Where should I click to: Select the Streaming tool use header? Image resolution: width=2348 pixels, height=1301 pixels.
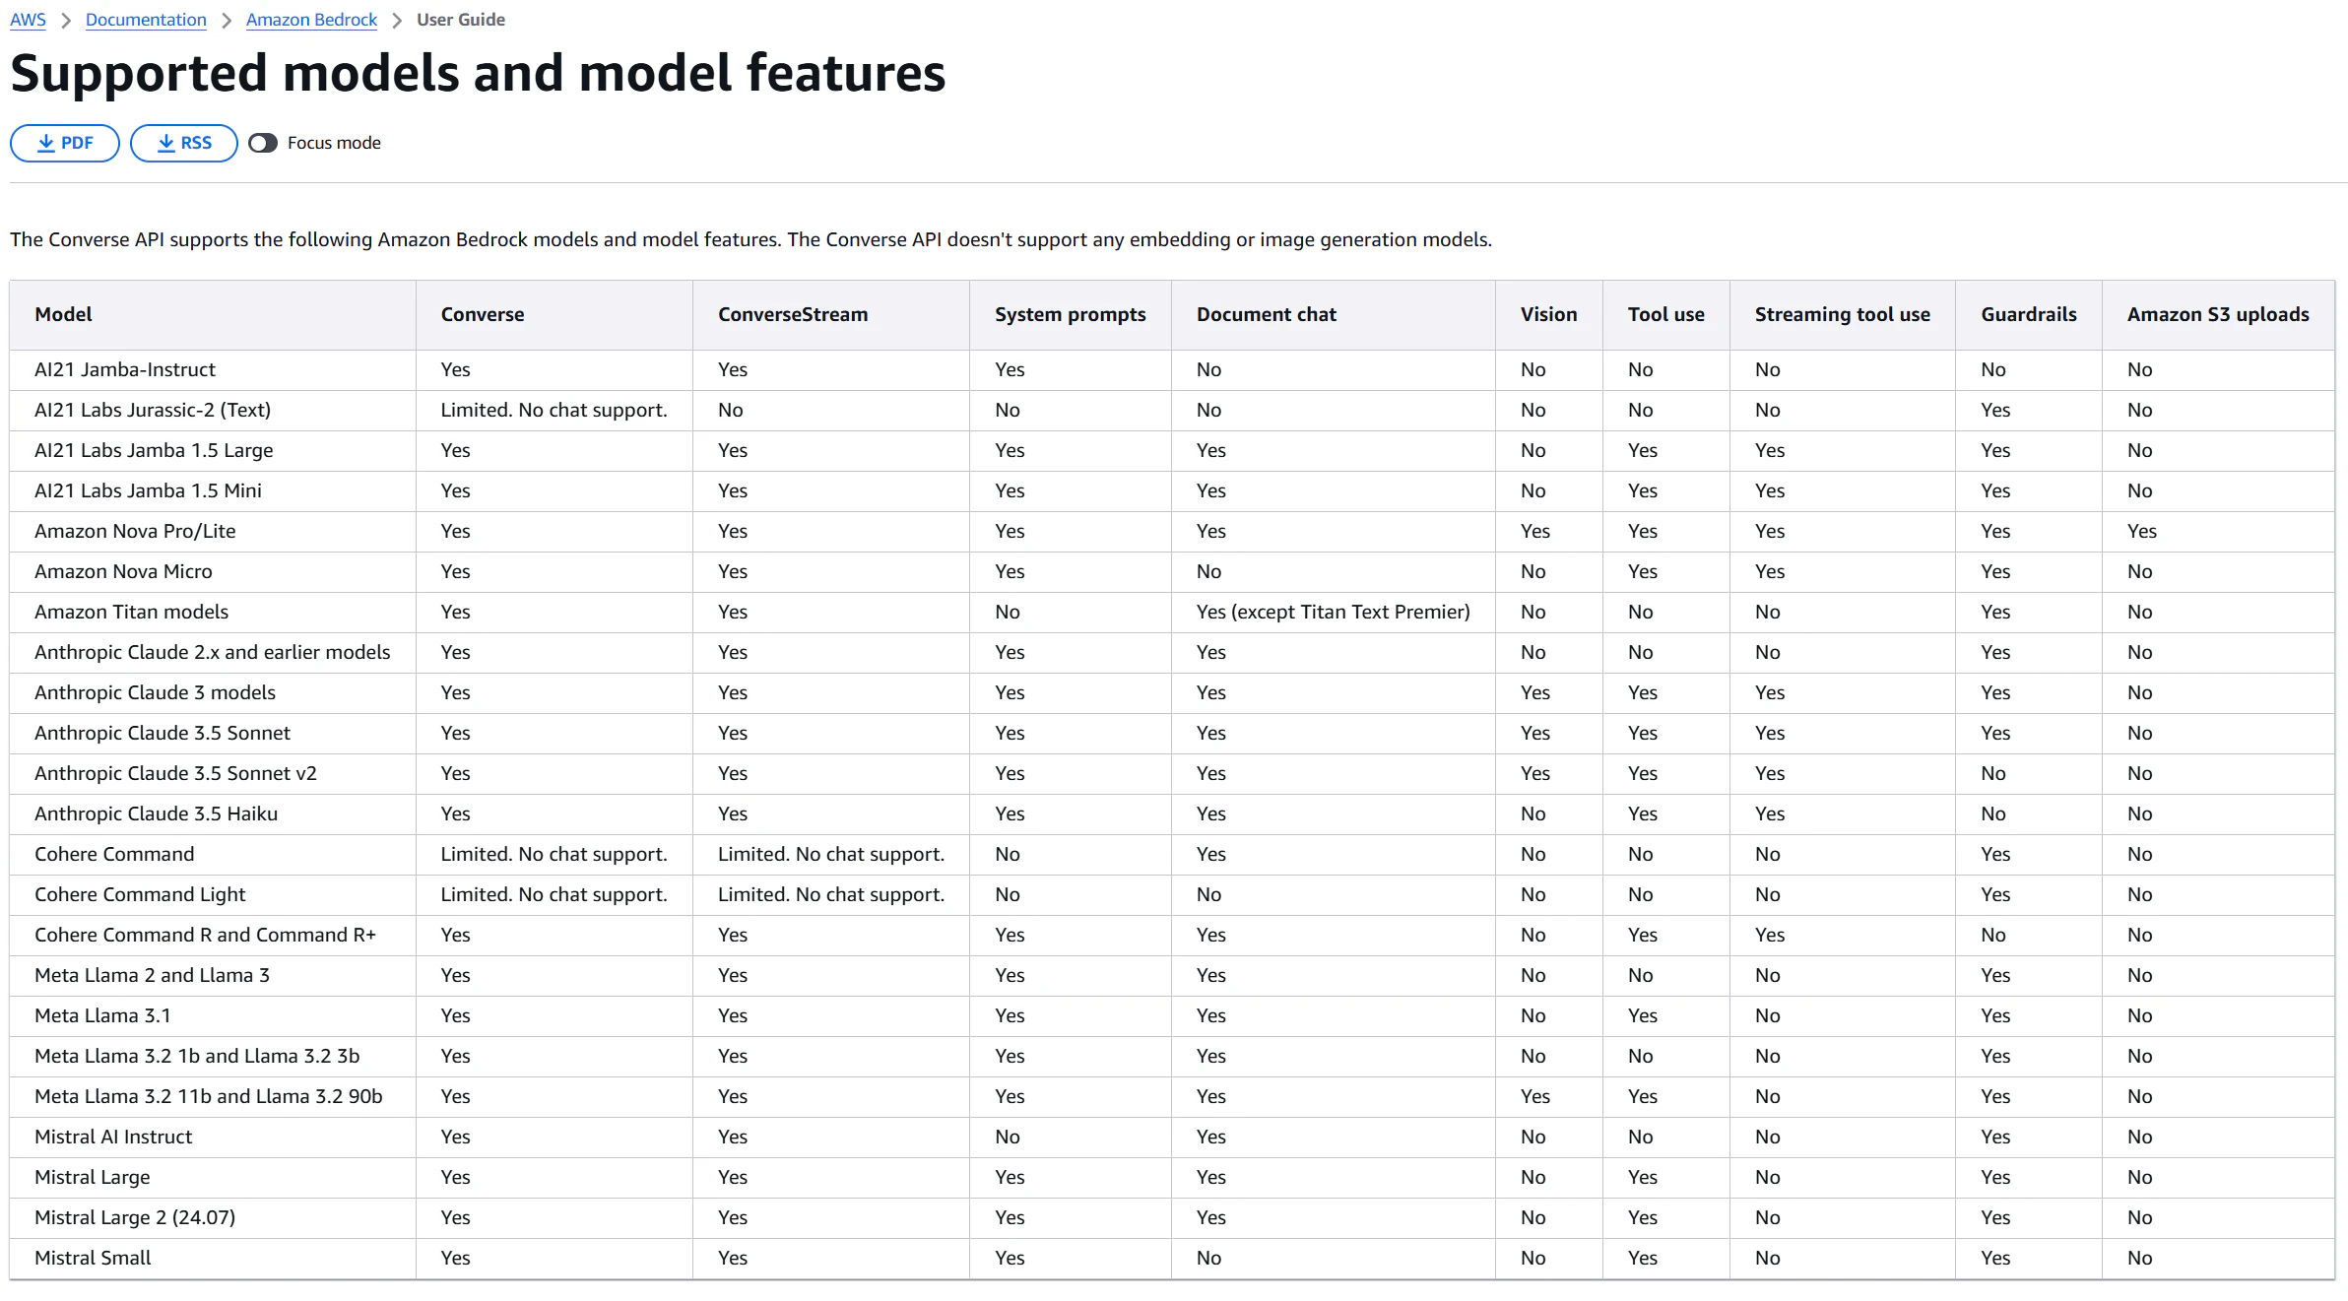(1842, 314)
